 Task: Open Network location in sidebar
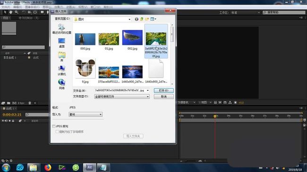[62, 84]
